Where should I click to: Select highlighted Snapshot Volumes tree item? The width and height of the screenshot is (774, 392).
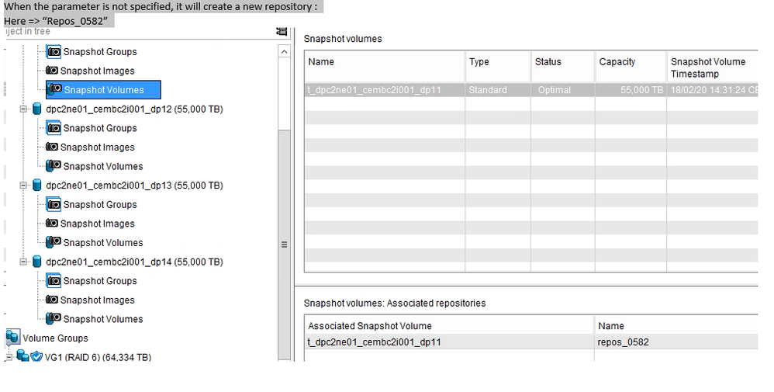click(x=104, y=90)
